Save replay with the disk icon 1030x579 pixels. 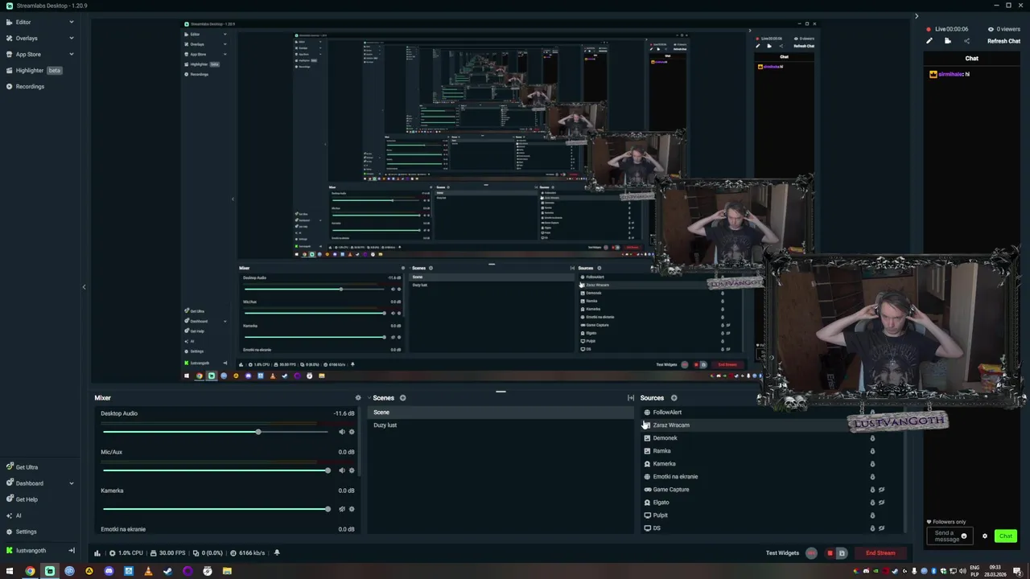(x=842, y=553)
